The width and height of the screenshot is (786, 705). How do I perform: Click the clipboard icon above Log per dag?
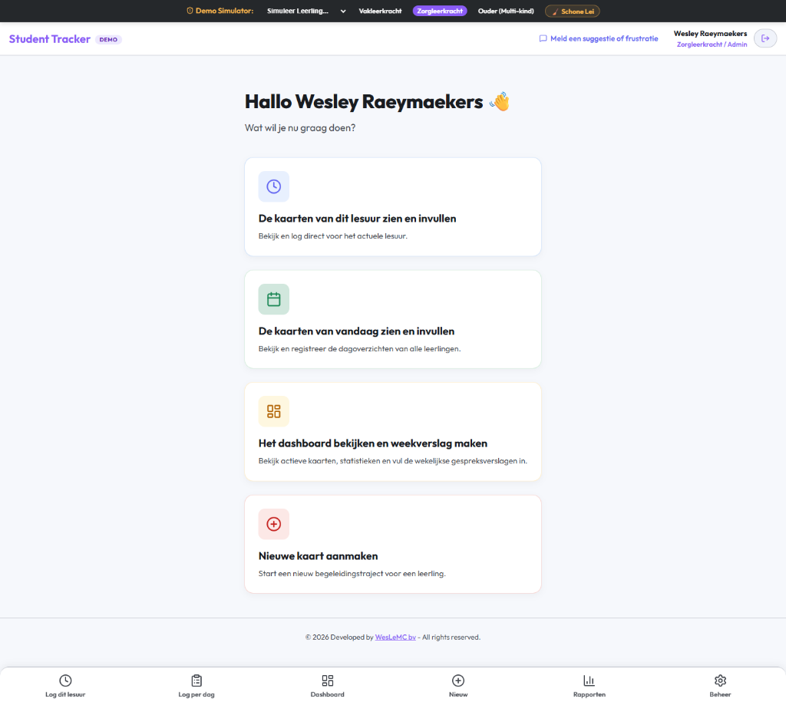pyautogui.click(x=196, y=680)
